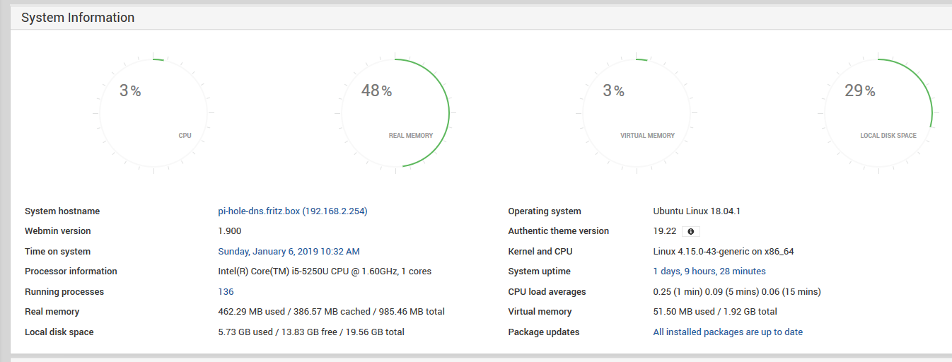952x362 pixels.
Task: Open the package updates status link
Action: pos(727,332)
